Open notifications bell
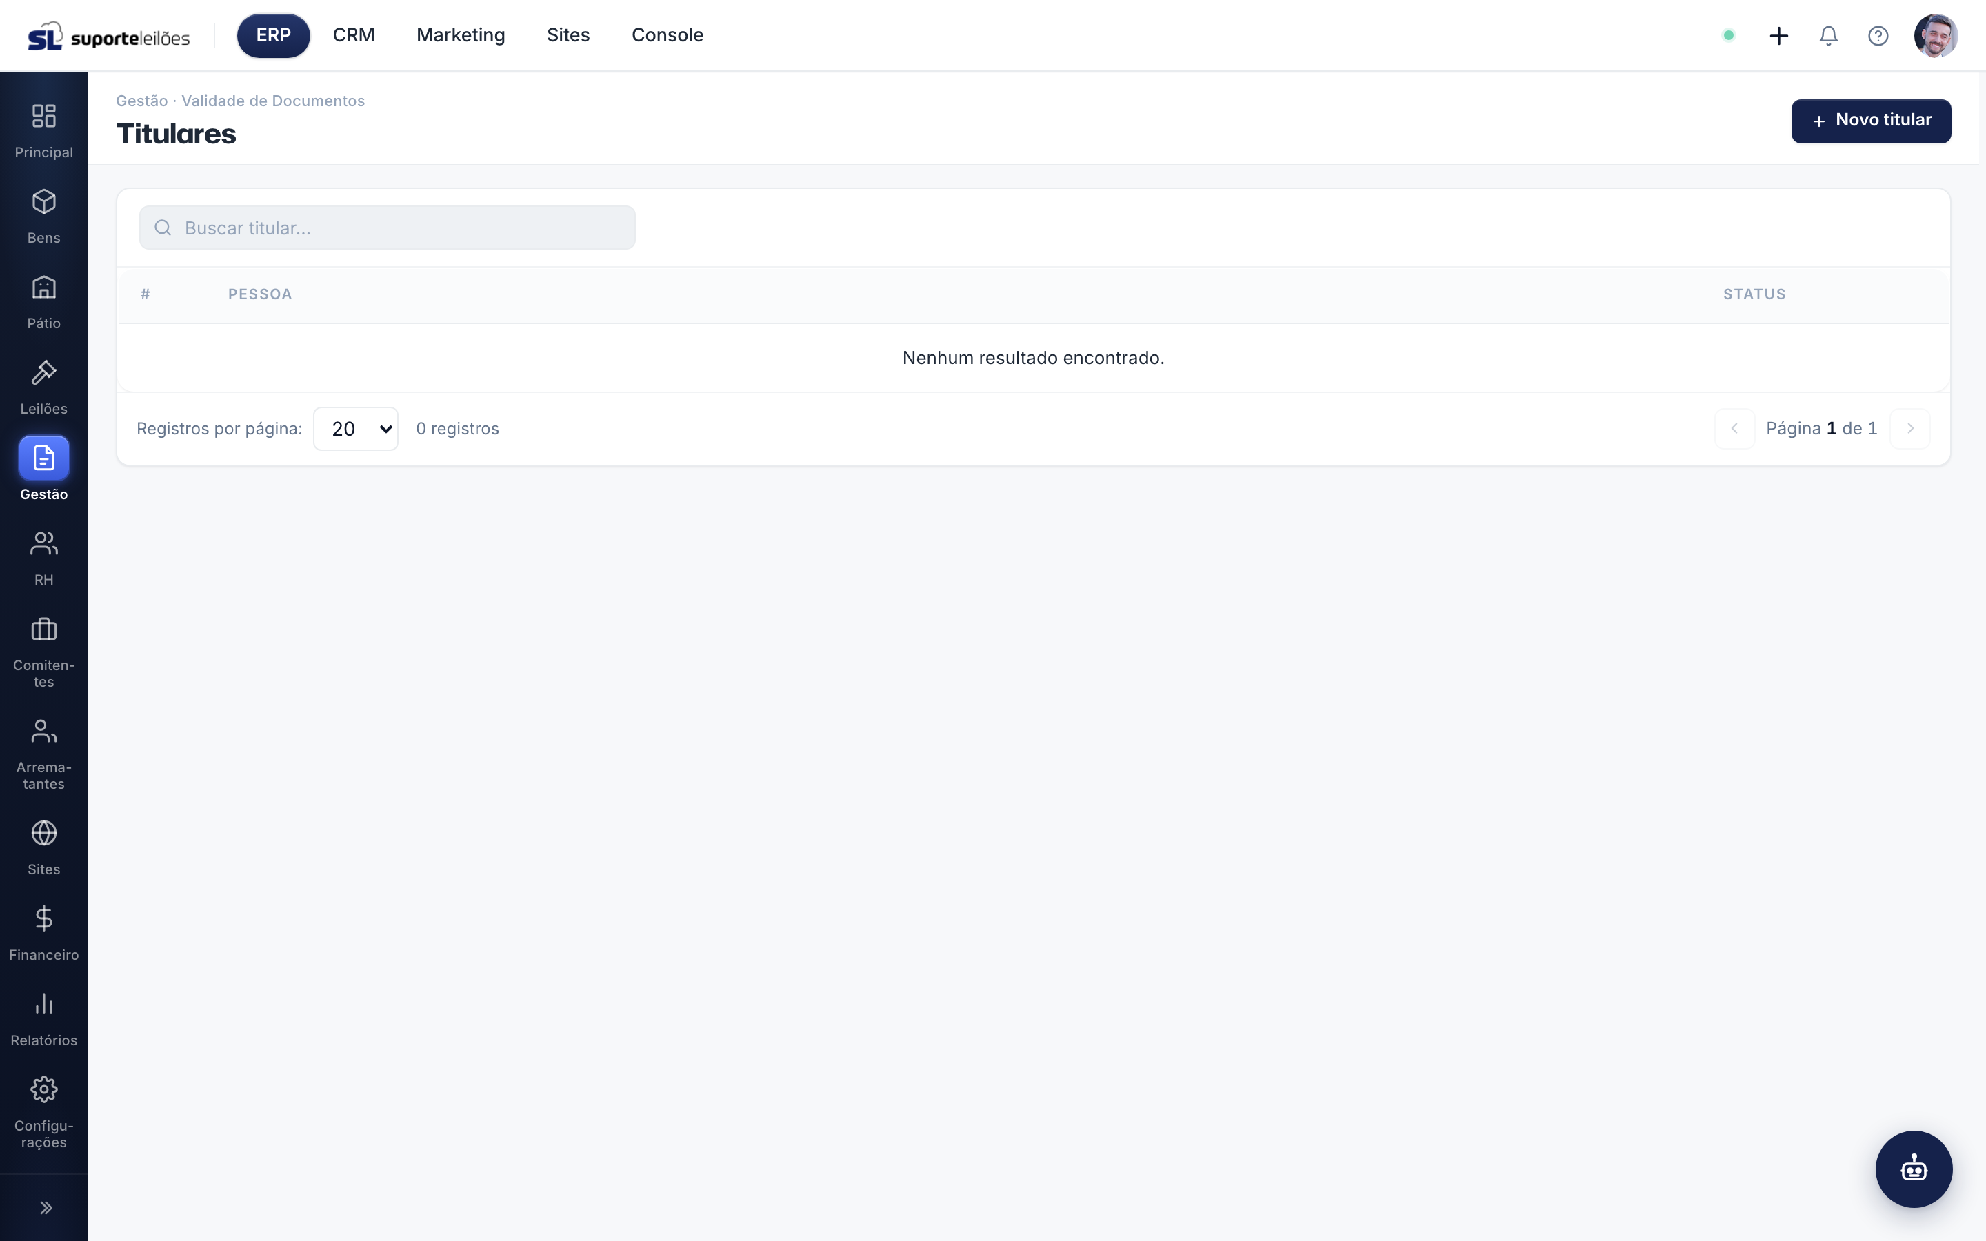 pyautogui.click(x=1829, y=35)
